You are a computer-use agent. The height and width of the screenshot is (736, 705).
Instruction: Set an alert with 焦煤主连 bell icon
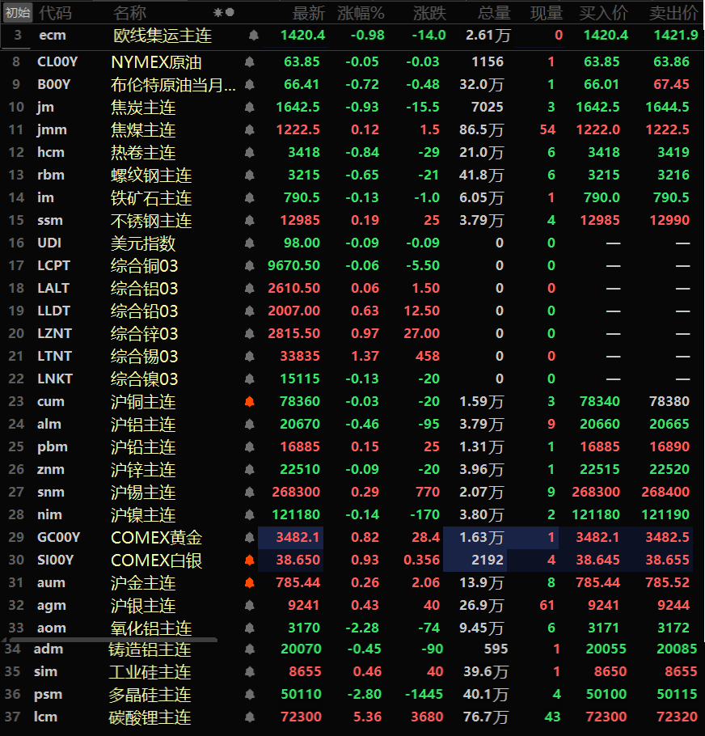(x=249, y=130)
